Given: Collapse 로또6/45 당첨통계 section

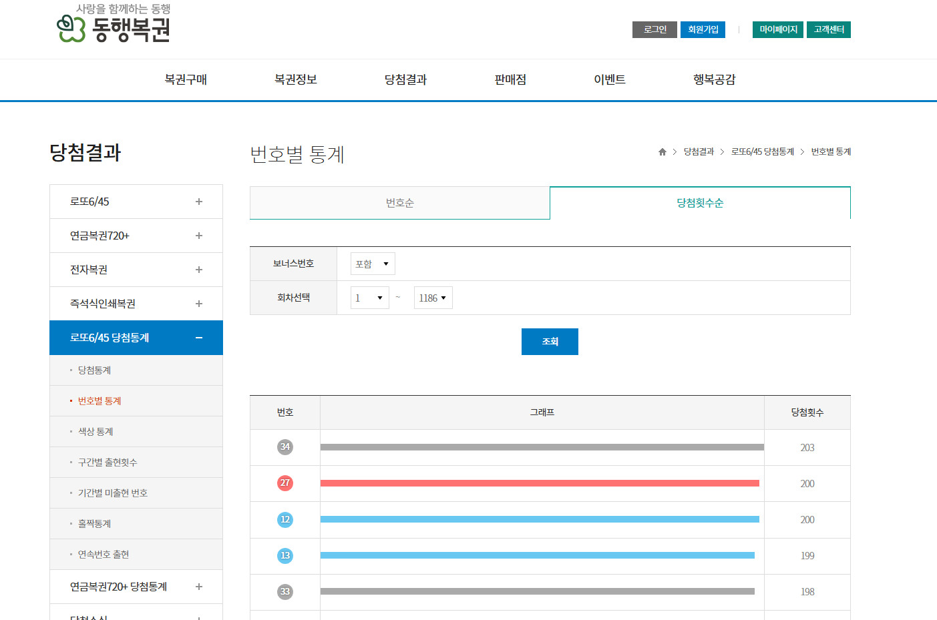Looking at the screenshot, I should (x=199, y=338).
